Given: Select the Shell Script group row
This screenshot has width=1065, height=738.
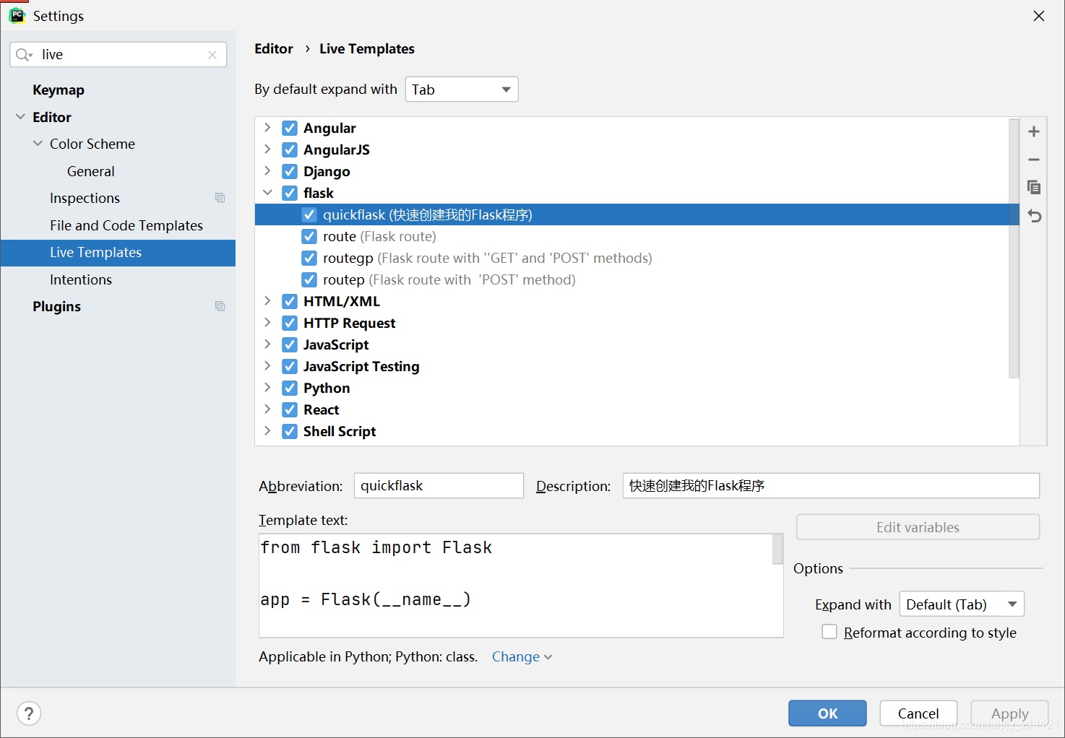Looking at the screenshot, I should (x=637, y=431).
